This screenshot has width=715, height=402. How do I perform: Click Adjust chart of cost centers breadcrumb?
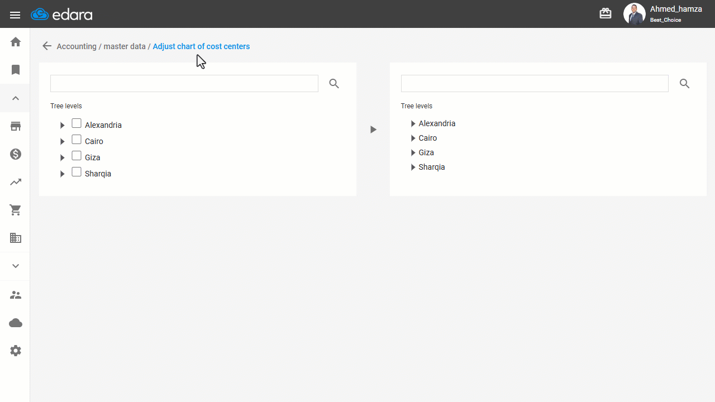[201, 46]
